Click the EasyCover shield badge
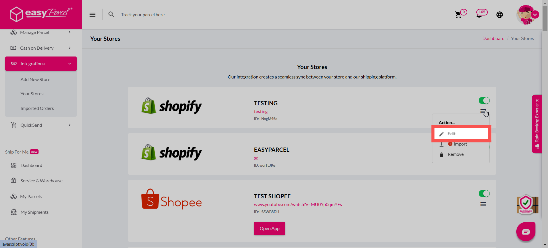The width and height of the screenshot is (548, 248). click(527, 205)
